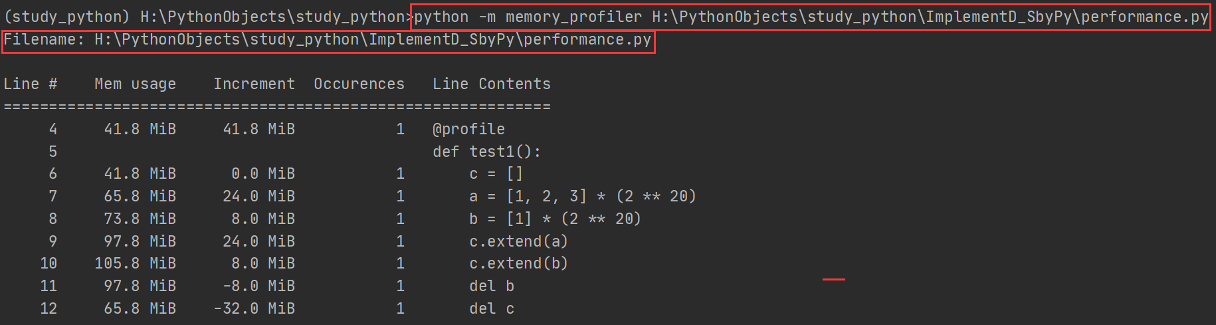
Task: Click the 'Line Contents' column header
Action: (492, 84)
